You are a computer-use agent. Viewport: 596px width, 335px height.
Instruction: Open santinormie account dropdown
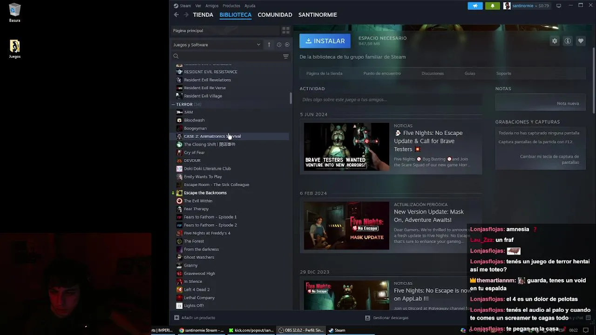pyautogui.click(x=526, y=6)
